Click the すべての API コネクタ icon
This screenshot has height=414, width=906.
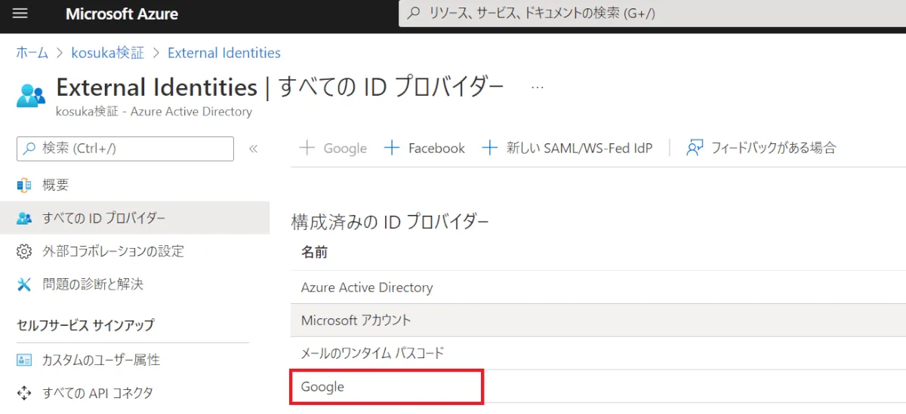[x=24, y=393]
